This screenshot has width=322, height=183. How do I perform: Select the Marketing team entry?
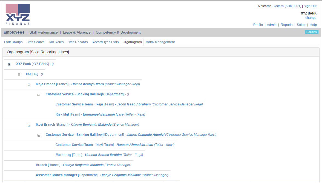tap(63, 155)
